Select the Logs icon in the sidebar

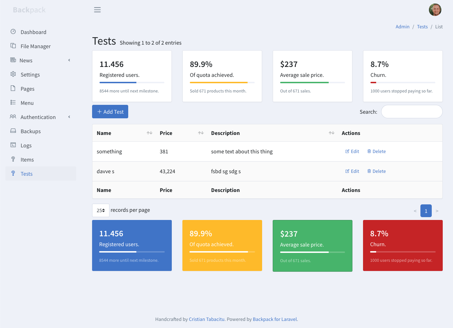13,145
